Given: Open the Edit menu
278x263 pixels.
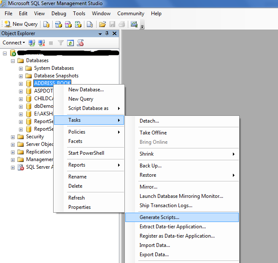Looking at the screenshot, I should [23, 14].
